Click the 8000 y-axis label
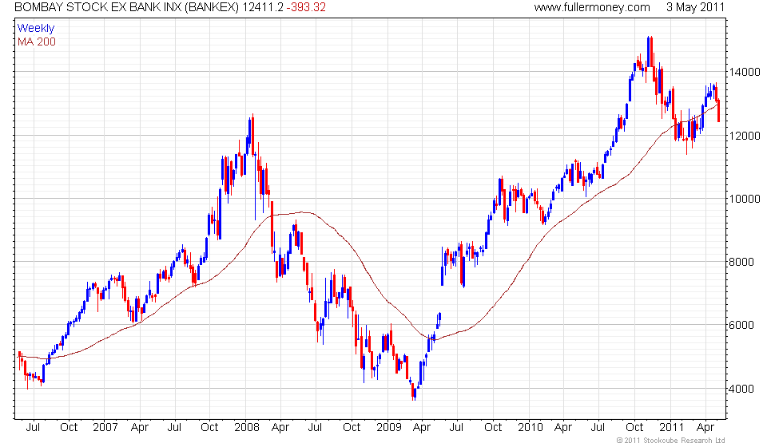The height and width of the screenshot is (447, 767). click(741, 262)
